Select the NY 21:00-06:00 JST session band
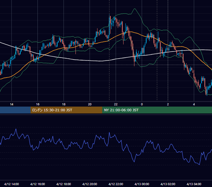This screenshot has width=212, height=187. [157, 110]
